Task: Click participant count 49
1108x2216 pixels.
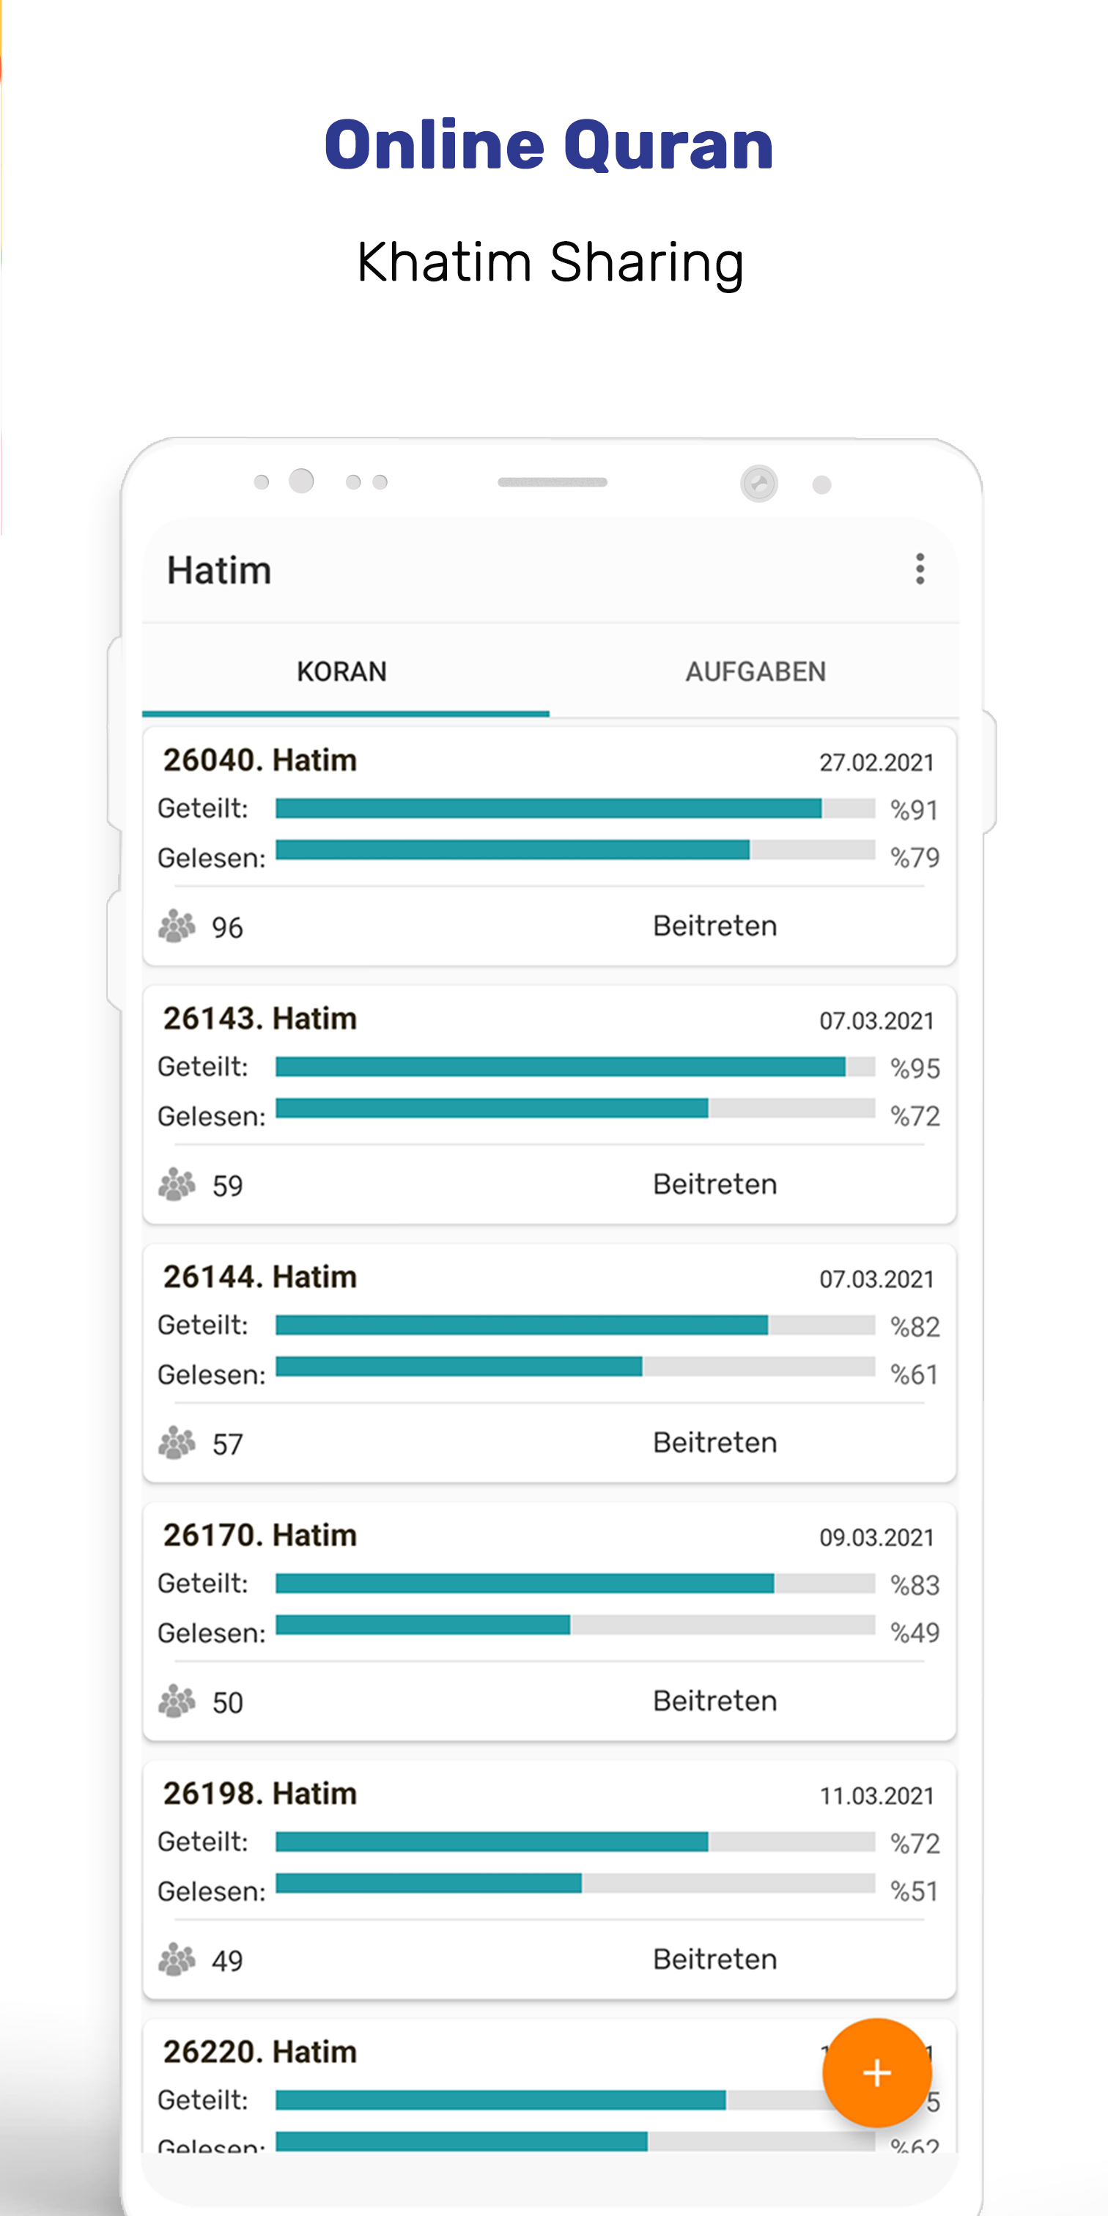Action: pos(227,1960)
